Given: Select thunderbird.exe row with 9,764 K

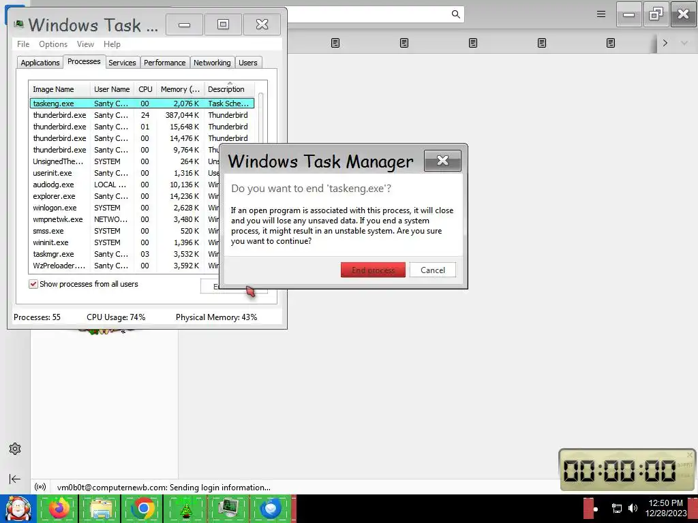Looking at the screenshot, I should [125, 149].
